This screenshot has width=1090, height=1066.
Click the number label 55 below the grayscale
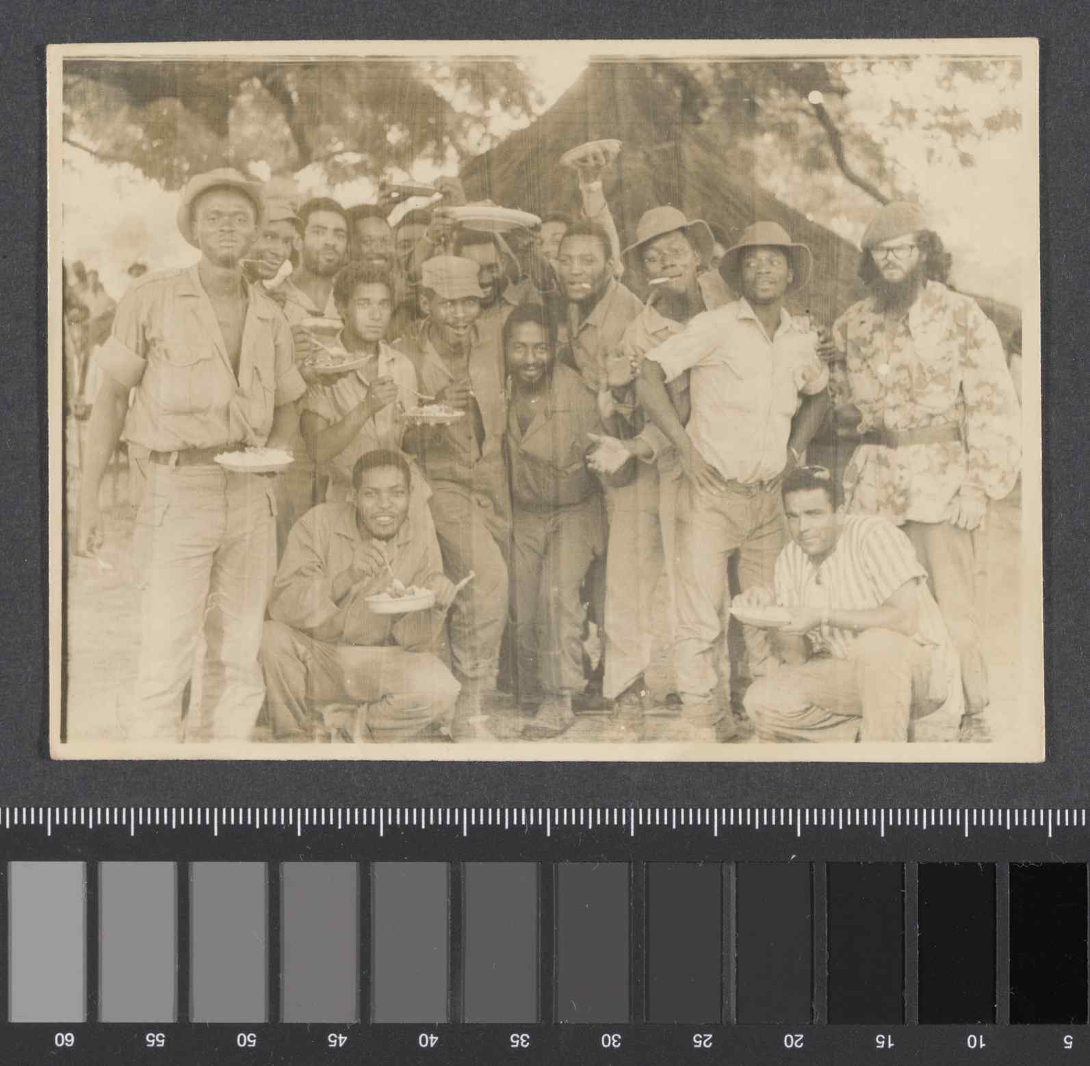[156, 1041]
